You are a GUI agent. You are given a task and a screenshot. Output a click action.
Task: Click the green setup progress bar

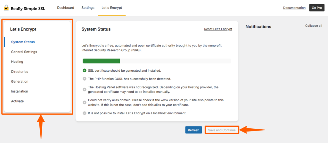coord(101,61)
